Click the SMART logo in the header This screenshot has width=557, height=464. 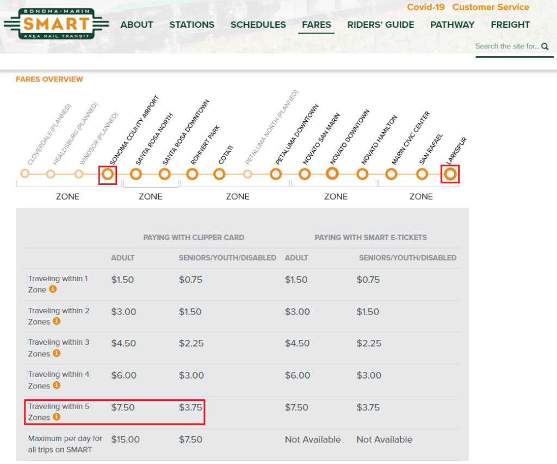56,24
